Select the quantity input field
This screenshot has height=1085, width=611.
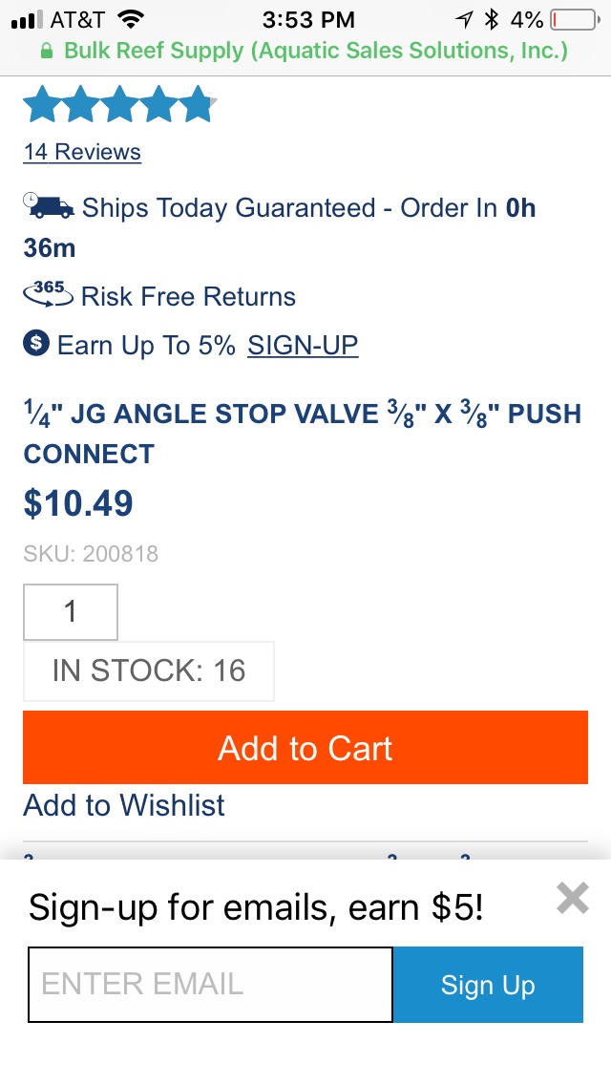(x=71, y=611)
